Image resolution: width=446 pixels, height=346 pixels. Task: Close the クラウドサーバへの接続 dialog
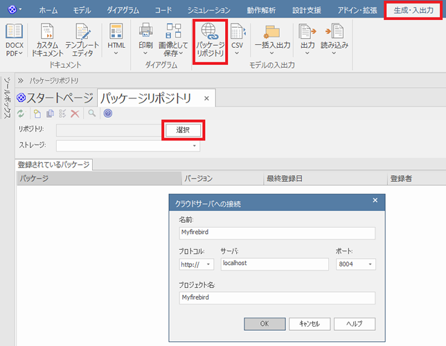[x=375, y=201]
